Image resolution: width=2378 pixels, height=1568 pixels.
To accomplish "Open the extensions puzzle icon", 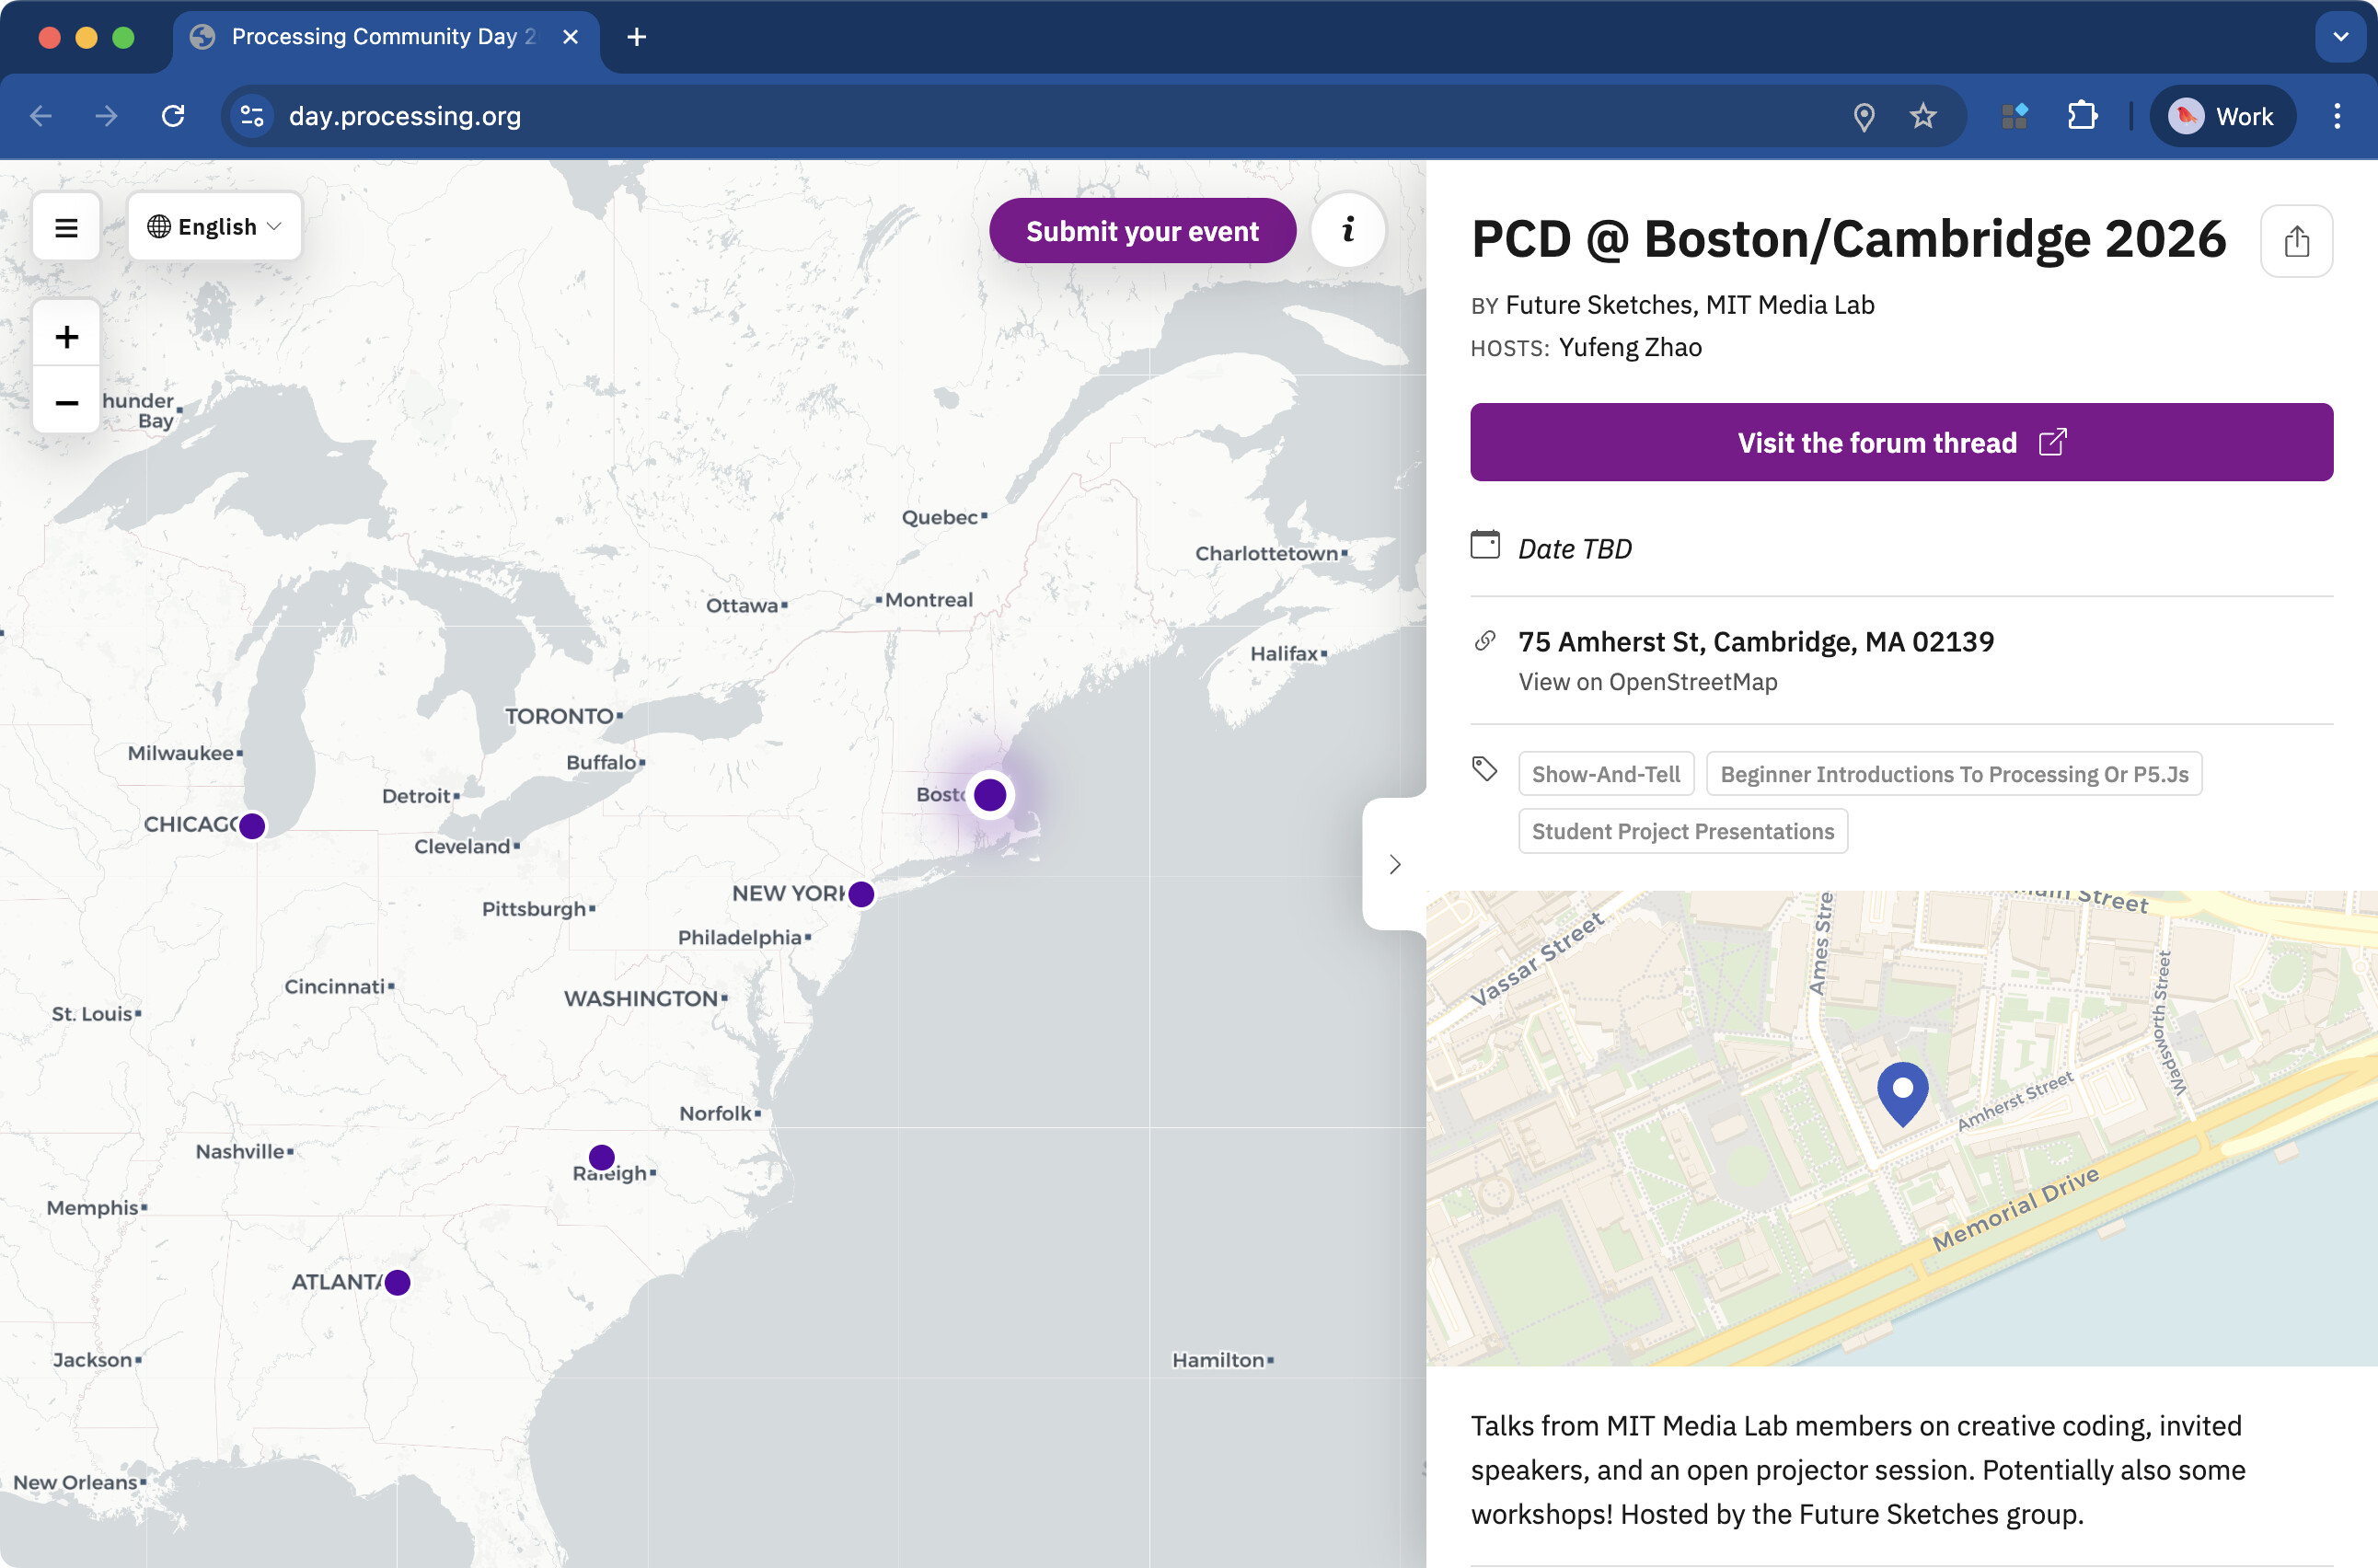I will click(x=2082, y=116).
